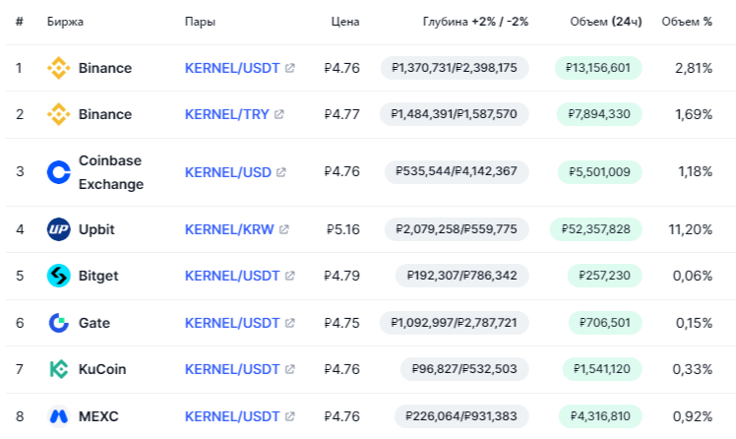Sort by the Глубина +2% / -2% header
736x439 pixels.
click(x=475, y=22)
